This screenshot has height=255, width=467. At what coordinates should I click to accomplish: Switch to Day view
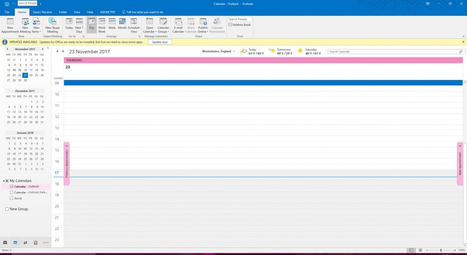(92, 25)
